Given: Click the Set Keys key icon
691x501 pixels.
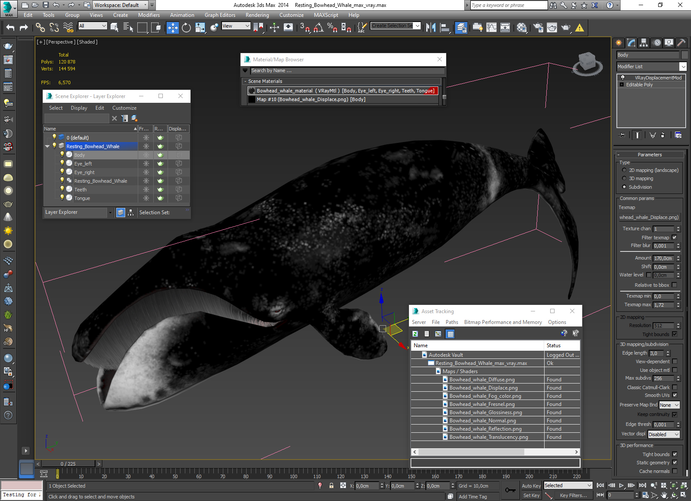Looking at the screenshot, I should [x=510, y=490].
